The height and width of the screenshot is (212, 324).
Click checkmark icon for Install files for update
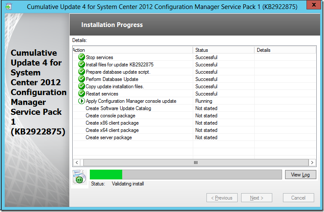coord(82,65)
